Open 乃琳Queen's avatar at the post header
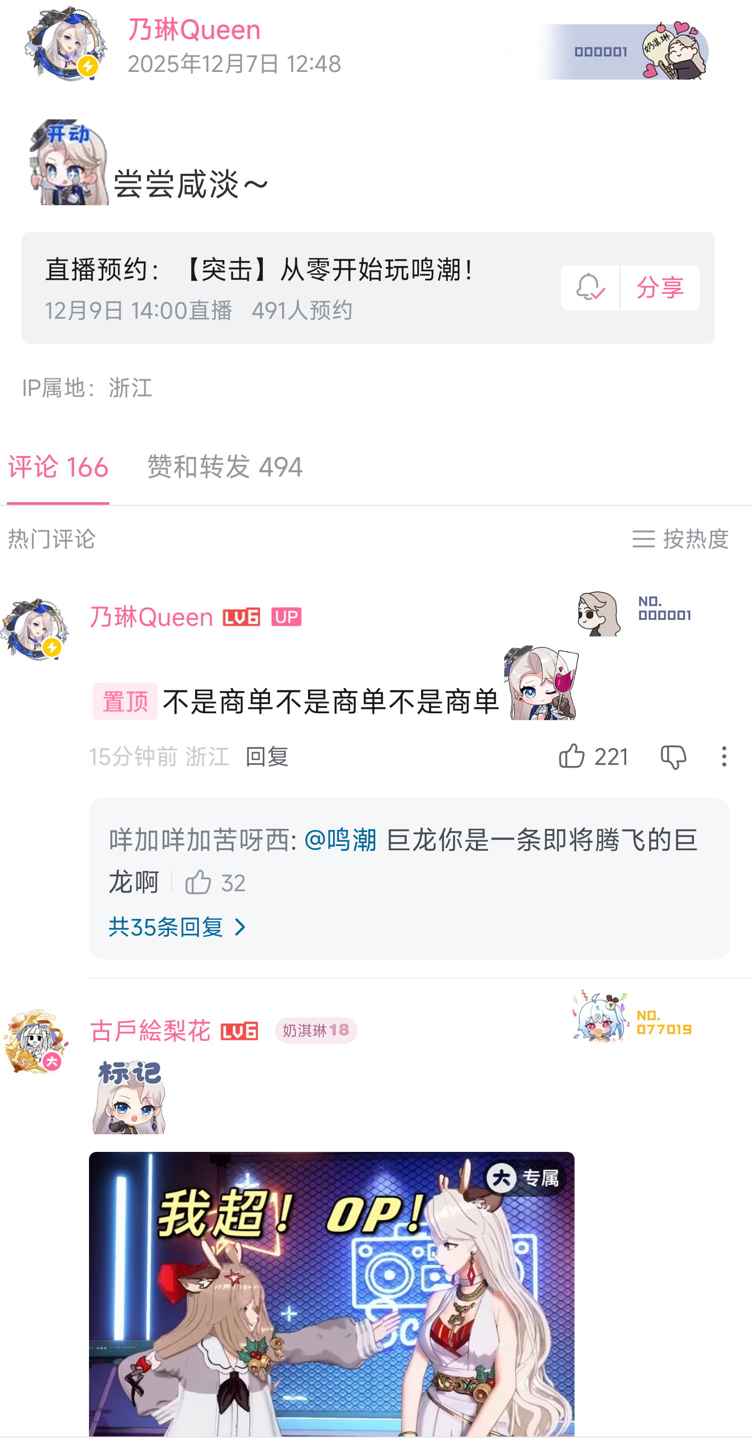The height and width of the screenshot is (1444, 752). click(x=66, y=44)
